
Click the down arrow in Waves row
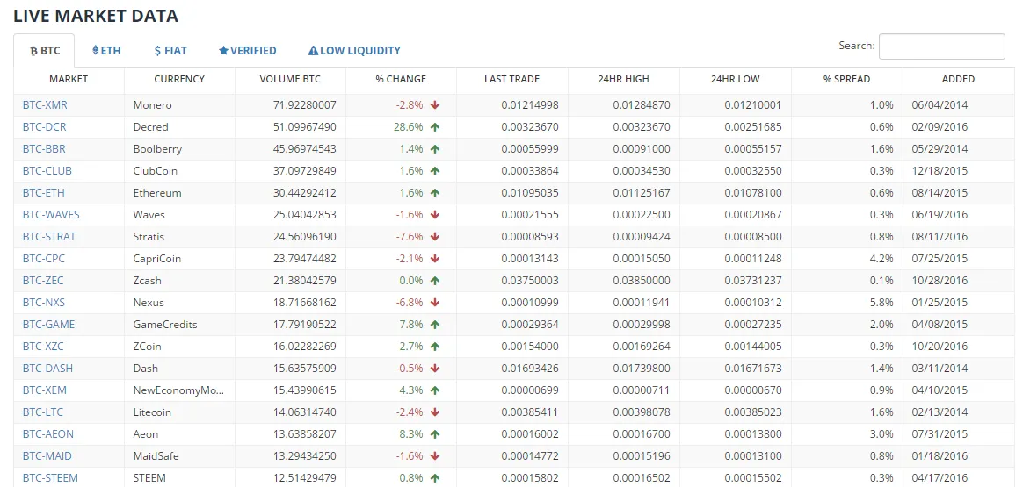click(x=435, y=214)
